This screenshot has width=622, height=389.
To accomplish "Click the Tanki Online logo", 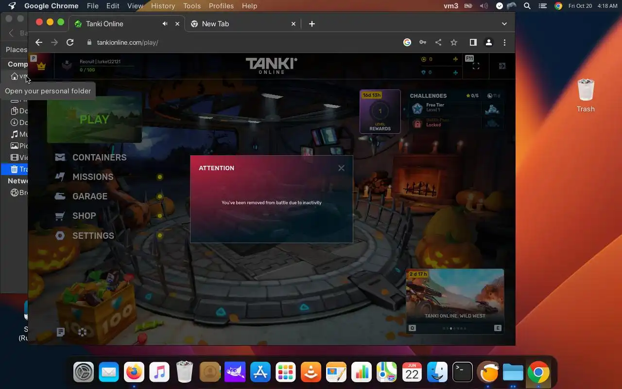I will 271,66.
